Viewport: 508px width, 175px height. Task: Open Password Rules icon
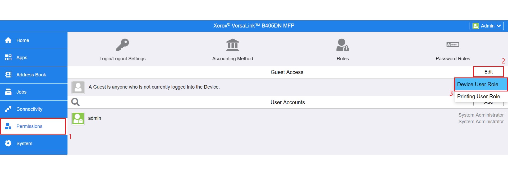click(453, 45)
